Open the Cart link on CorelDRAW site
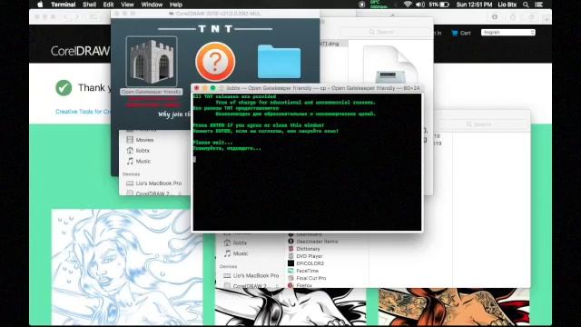This screenshot has width=581, height=327. pyautogui.click(x=466, y=33)
